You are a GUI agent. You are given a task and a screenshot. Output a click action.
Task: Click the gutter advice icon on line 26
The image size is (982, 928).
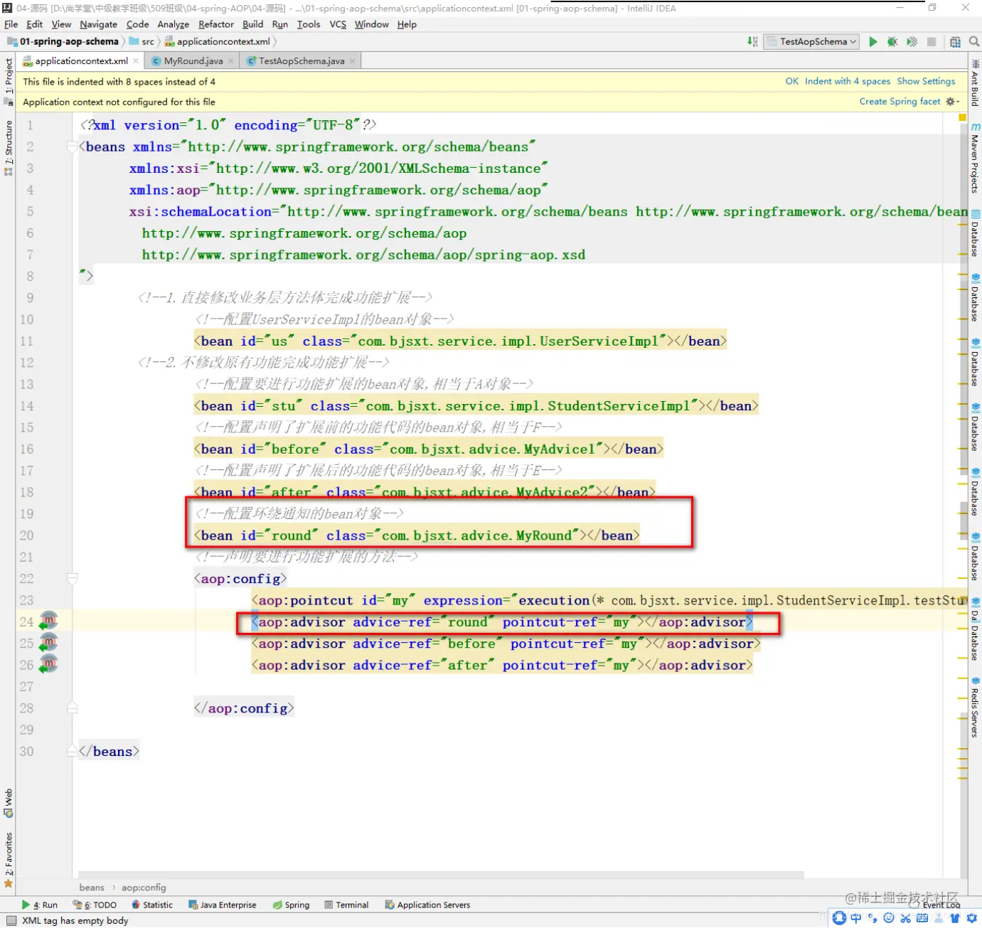48,664
